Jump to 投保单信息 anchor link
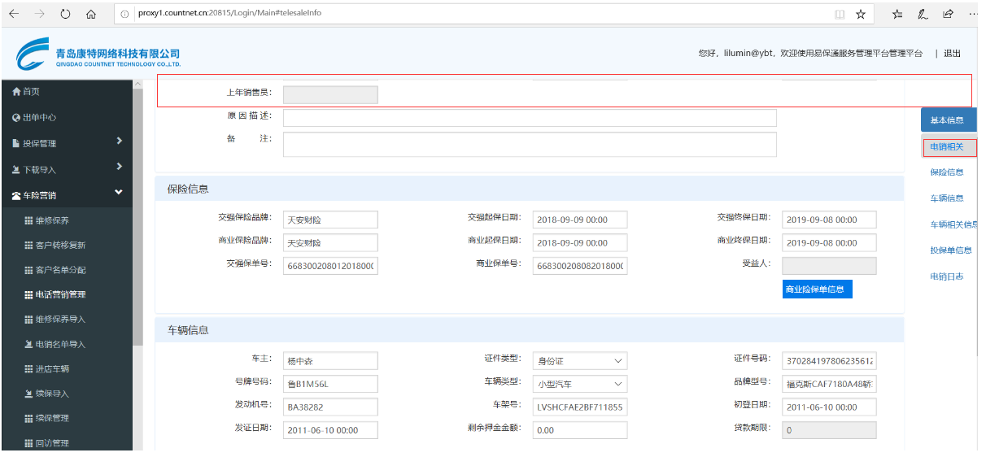The width and height of the screenshot is (986, 470). point(951,250)
